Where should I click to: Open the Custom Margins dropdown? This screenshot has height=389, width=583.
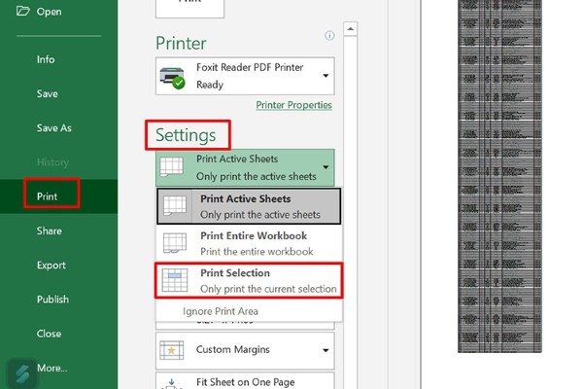[x=326, y=349]
